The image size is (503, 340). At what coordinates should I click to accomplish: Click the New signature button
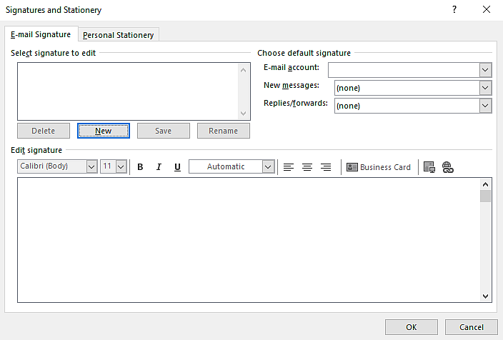(104, 131)
